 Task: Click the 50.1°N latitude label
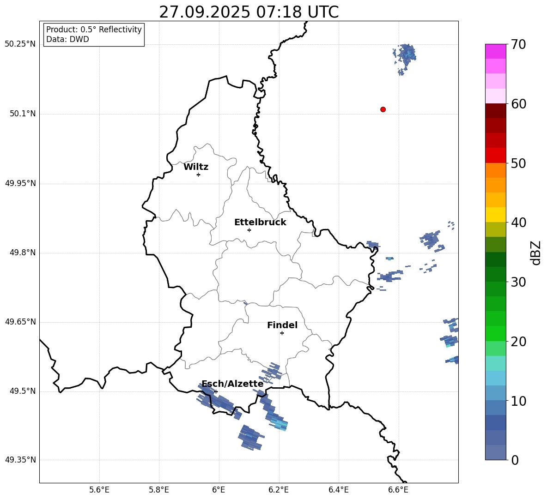click(23, 114)
